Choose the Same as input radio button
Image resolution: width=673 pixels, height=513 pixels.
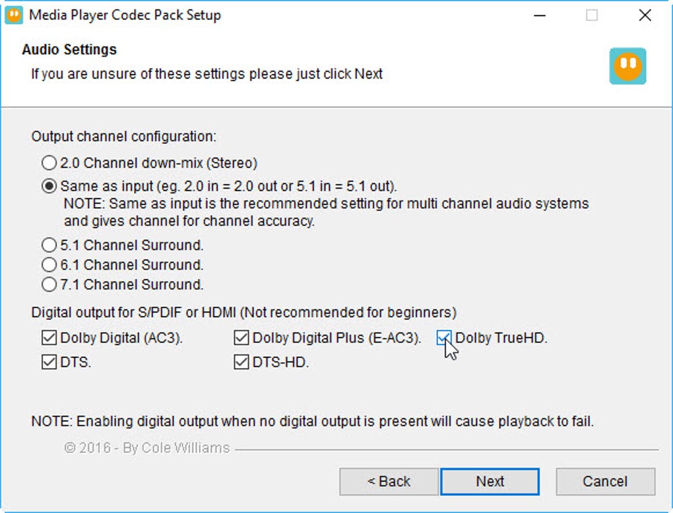[49, 186]
